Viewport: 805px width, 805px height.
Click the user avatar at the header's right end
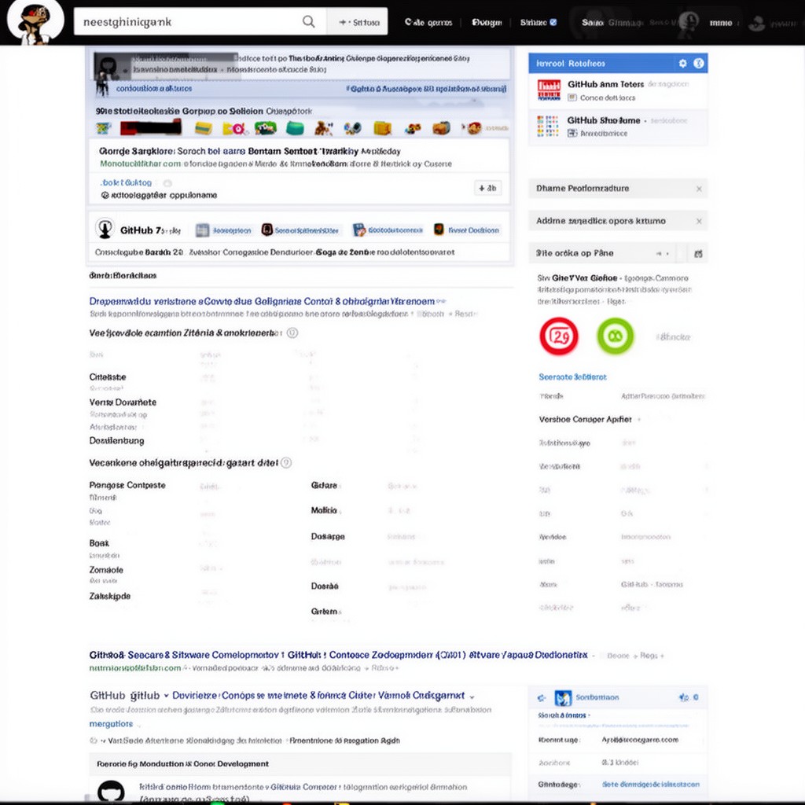757,23
